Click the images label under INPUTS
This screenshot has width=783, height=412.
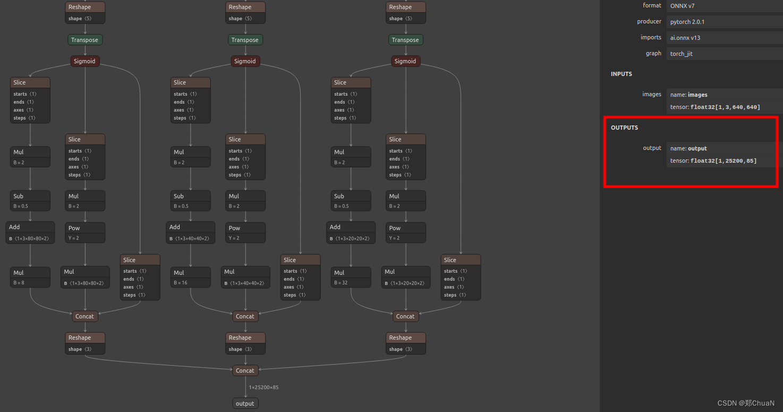point(652,94)
